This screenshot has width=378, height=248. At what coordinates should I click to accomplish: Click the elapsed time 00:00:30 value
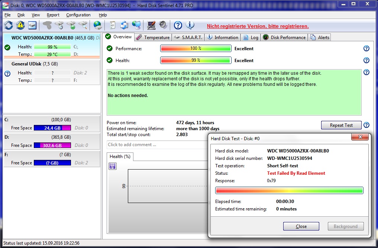(x=285, y=202)
